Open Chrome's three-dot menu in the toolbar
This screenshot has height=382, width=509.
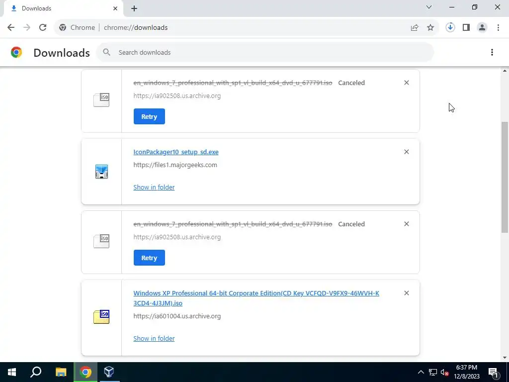[498, 28]
